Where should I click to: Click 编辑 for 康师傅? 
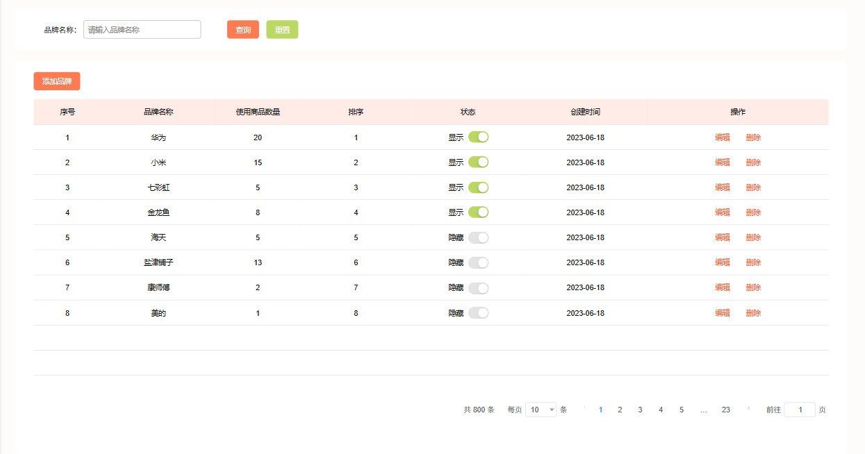(x=722, y=287)
